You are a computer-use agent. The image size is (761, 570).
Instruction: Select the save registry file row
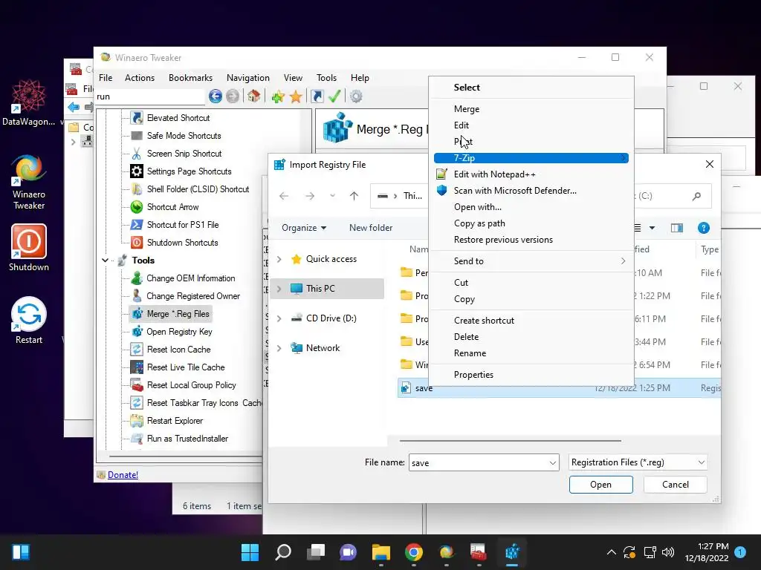559,388
